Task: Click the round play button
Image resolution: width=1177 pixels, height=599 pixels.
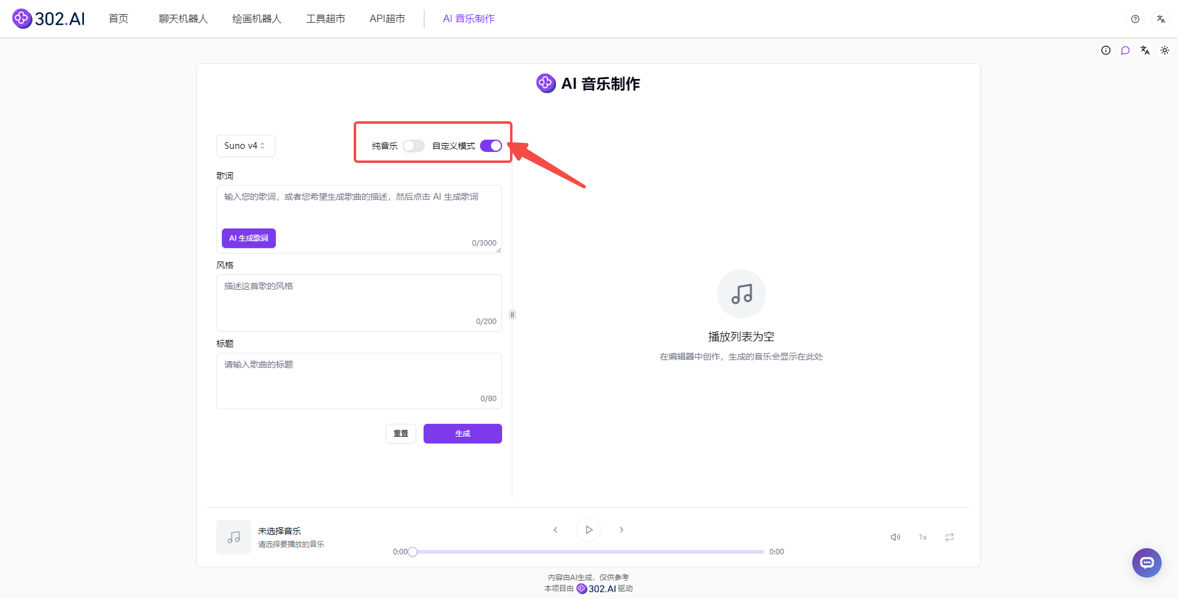Action: pyautogui.click(x=588, y=530)
